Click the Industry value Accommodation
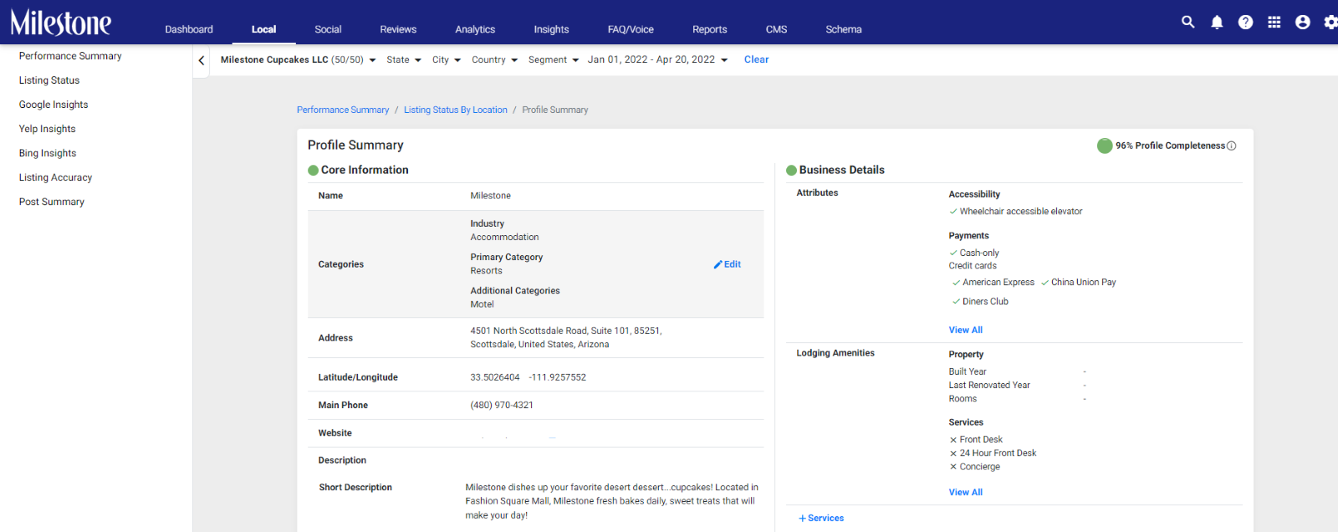 [x=504, y=238]
